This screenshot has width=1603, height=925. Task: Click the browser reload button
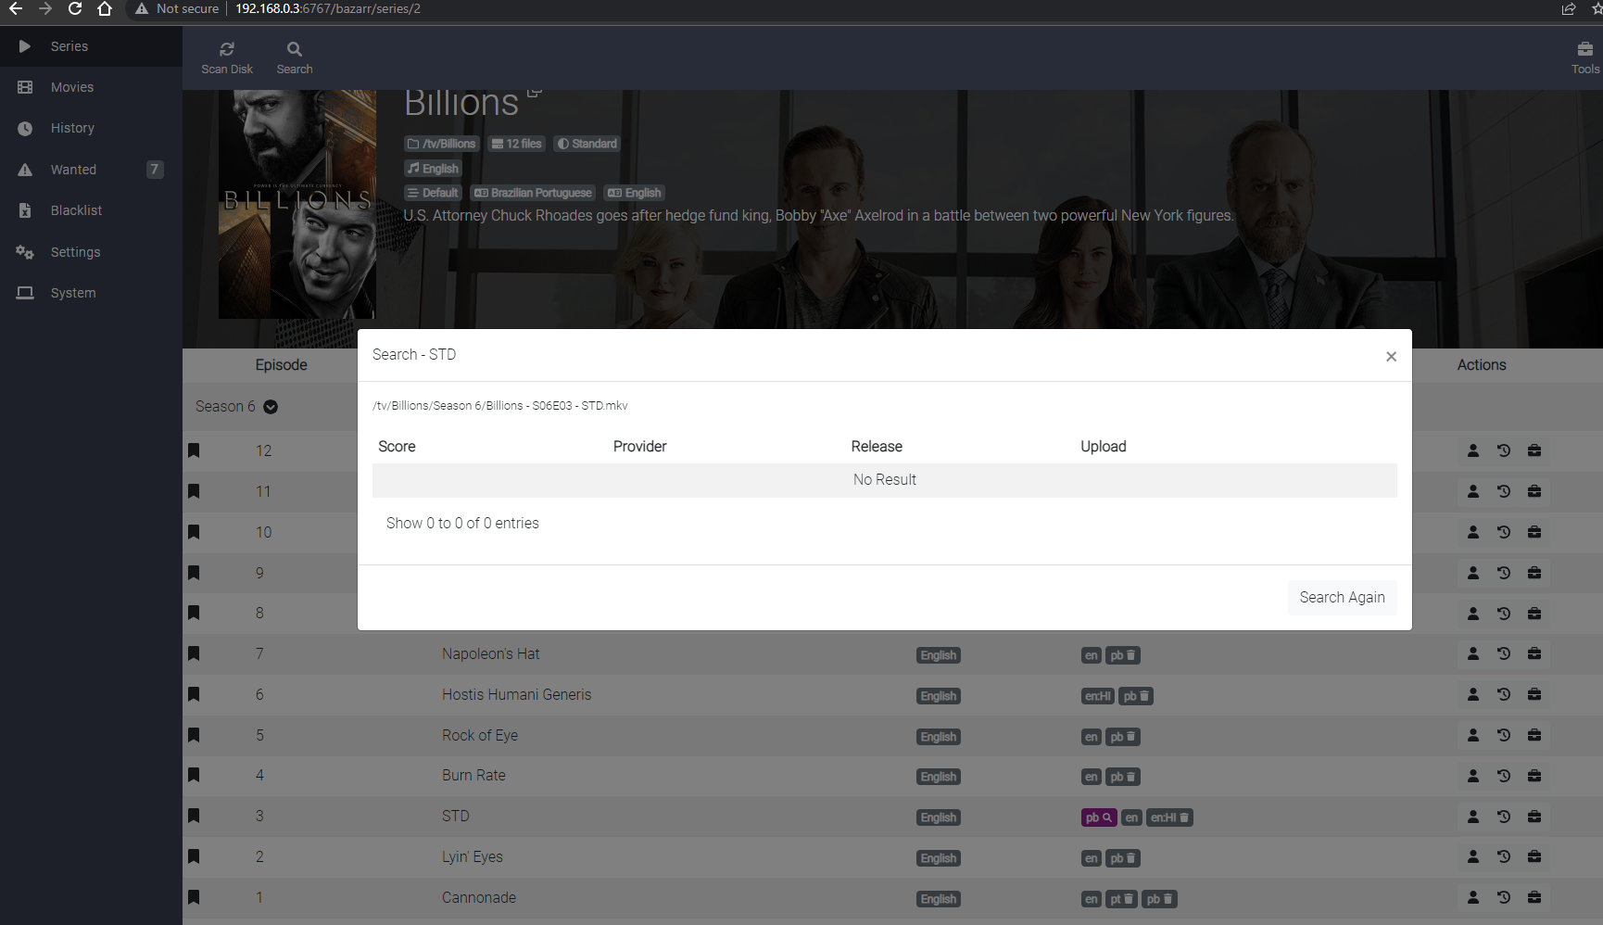click(x=75, y=8)
